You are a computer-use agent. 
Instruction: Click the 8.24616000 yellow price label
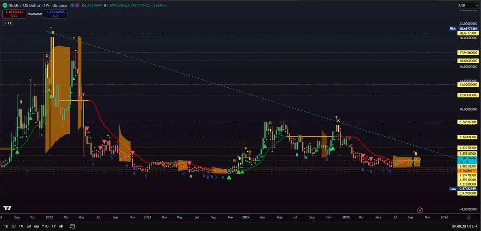468,122
